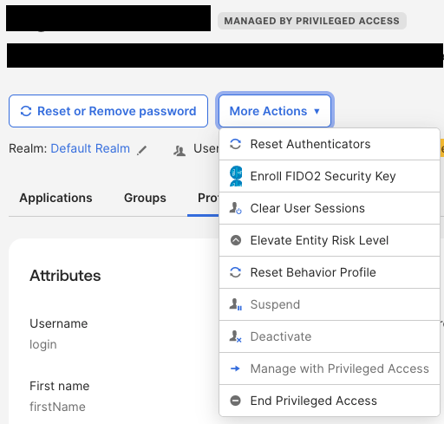This screenshot has width=444, height=424.
Task: Switch to the Groups tab
Action: (145, 198)
